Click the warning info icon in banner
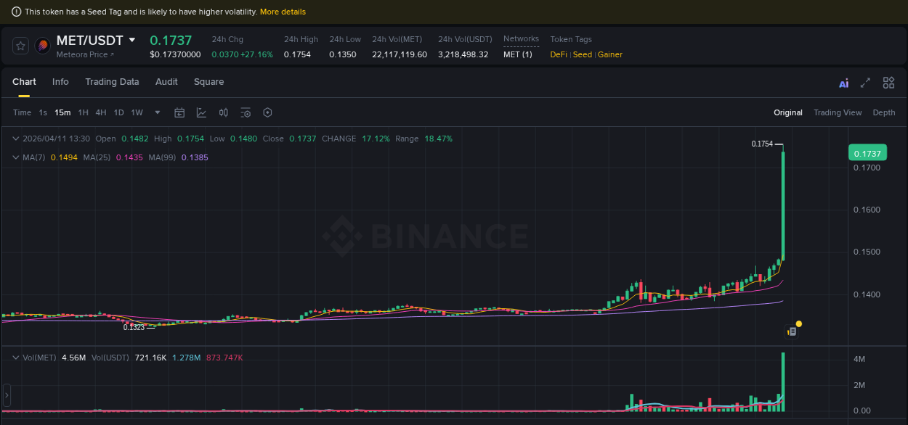This screenshot has height=425, width=908. (x=17, y=12)
